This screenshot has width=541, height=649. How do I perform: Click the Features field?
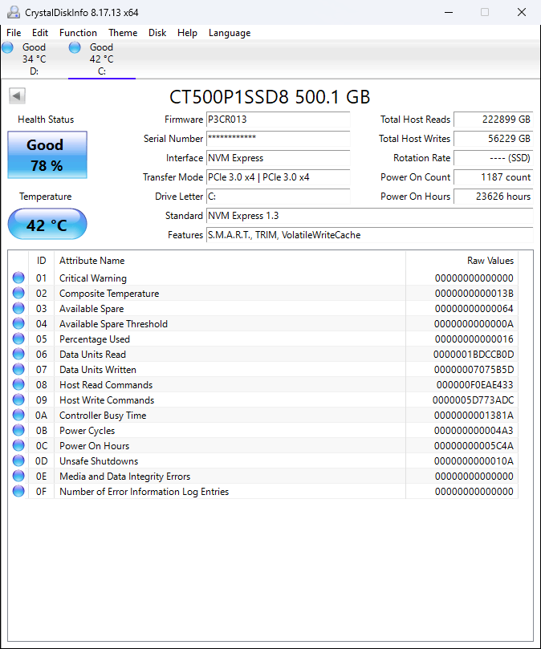pos(369,235)
